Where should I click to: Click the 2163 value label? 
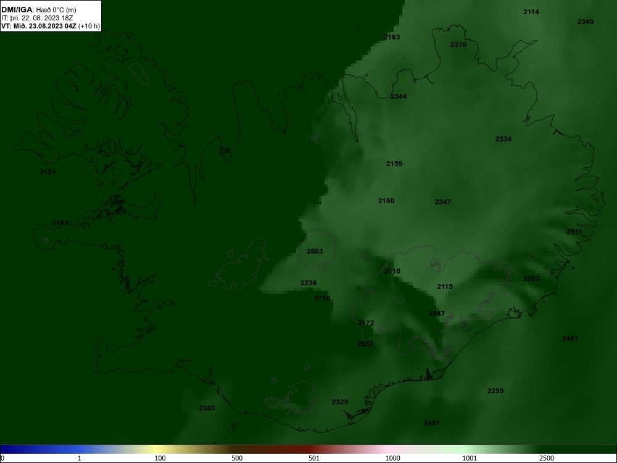392,38
